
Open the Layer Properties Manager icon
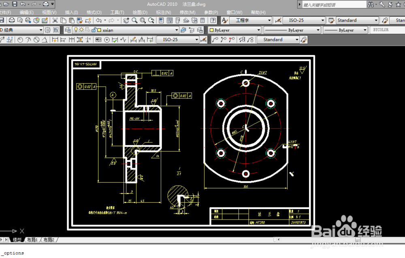pos(68,30)
